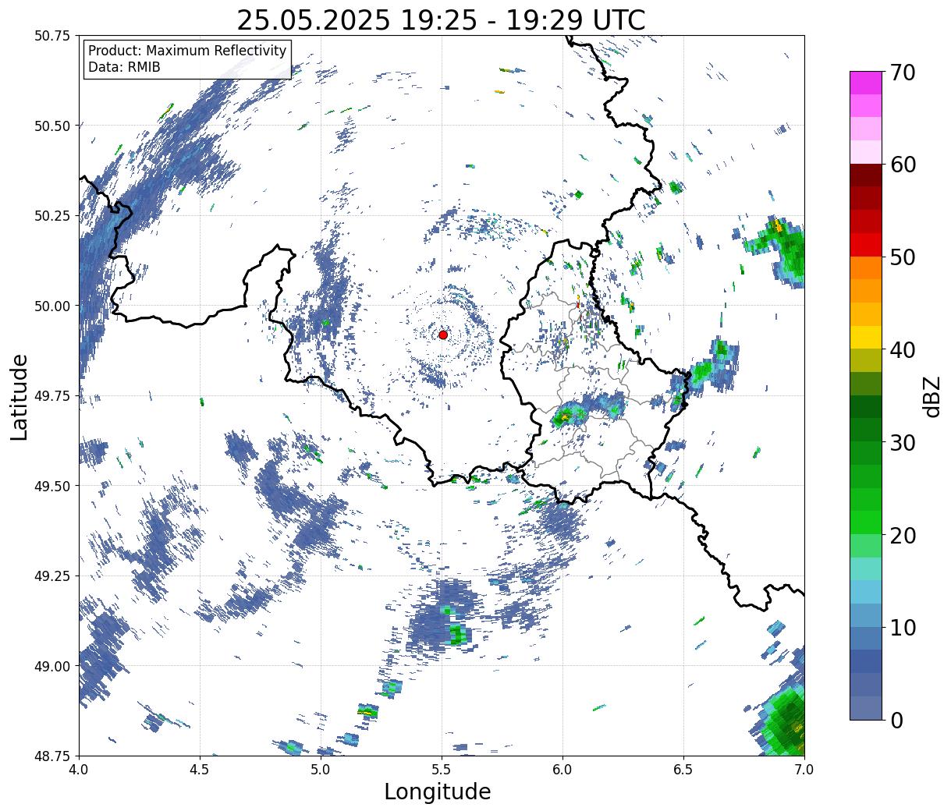Click the latitude tick label 50.50
Image resolution: width=951 pixels, height=811 pixels.
(52, 126)
